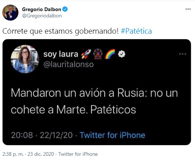Click the blue verified badge next to Gregorio Dalbon
Screen dimensions: 195x161
point(65,9)
